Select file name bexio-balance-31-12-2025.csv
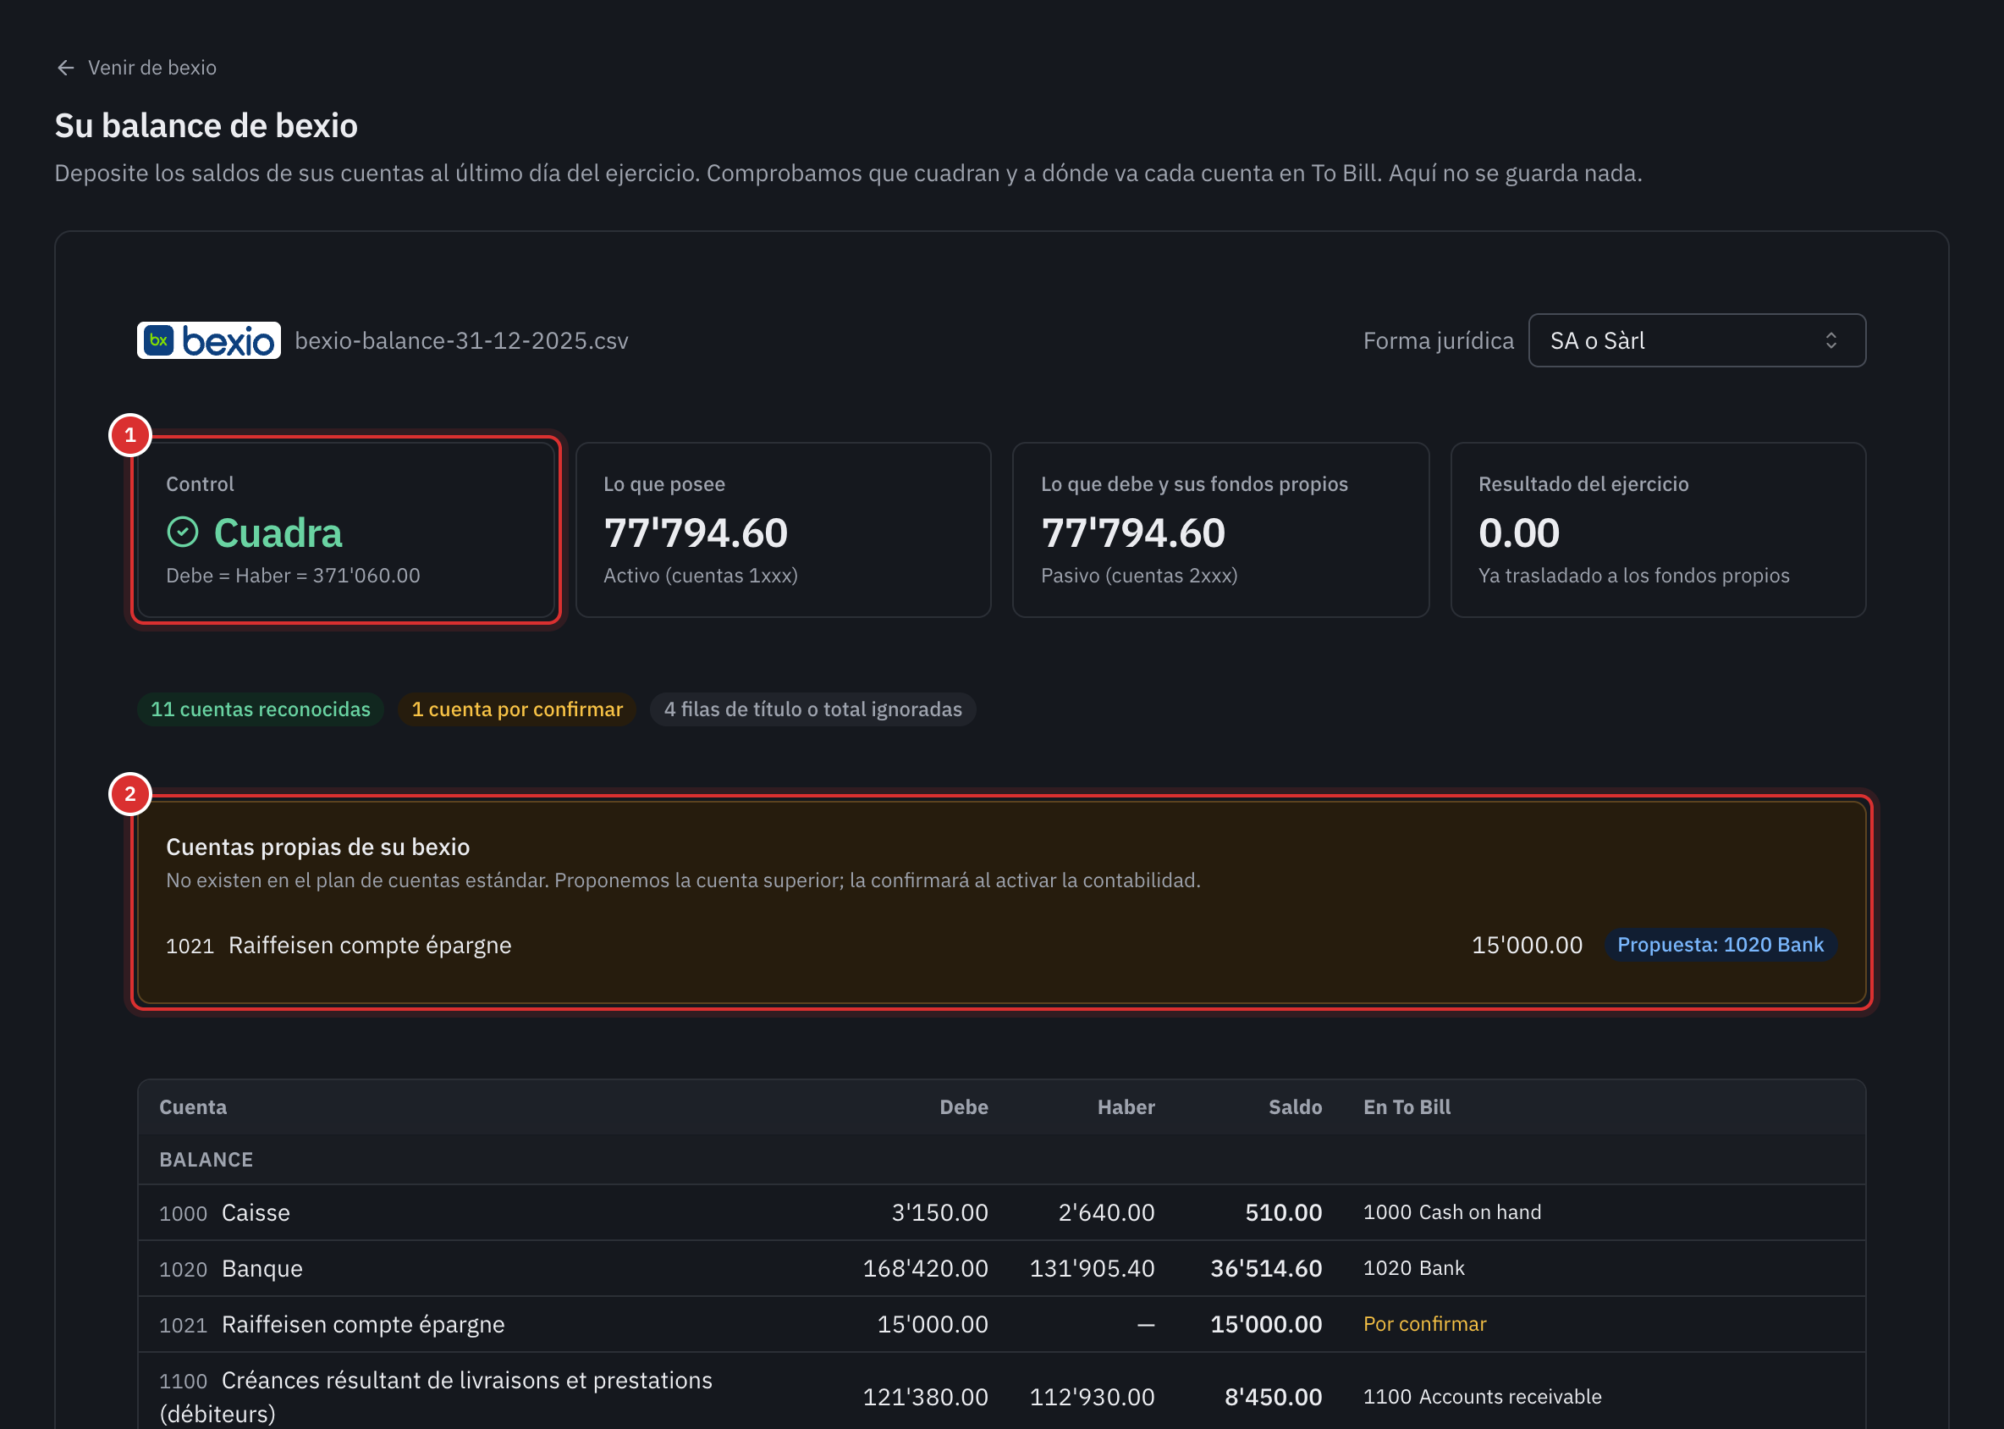The height and width of the screenshot is (1429, 2004). (462, 340)
